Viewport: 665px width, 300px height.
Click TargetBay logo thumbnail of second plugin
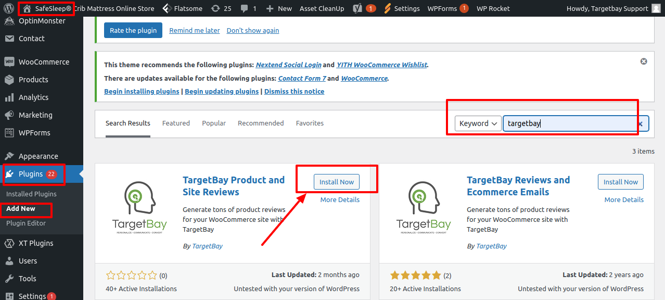point(424,207)
